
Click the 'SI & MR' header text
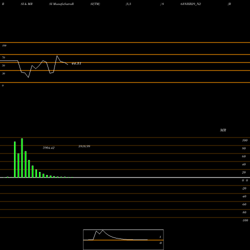[x=26, y=4]
